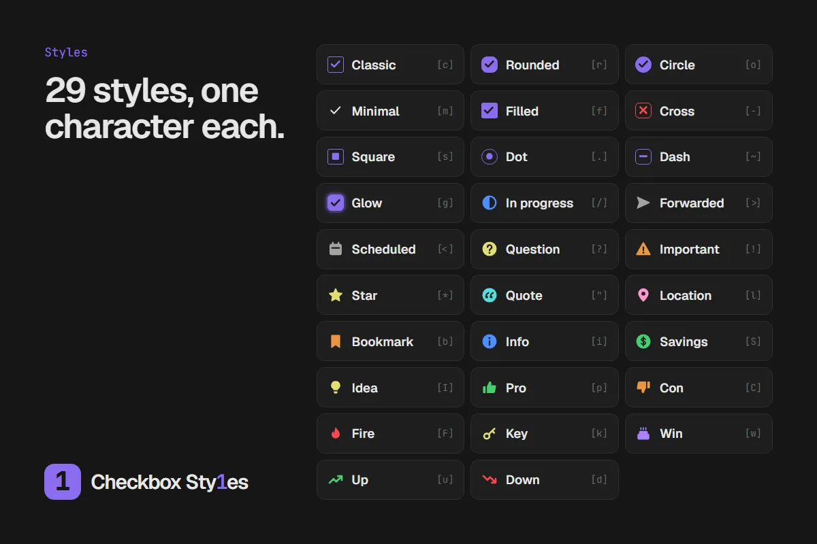
Task: Click the [<] shortcut code
Action: pos(445,249)
